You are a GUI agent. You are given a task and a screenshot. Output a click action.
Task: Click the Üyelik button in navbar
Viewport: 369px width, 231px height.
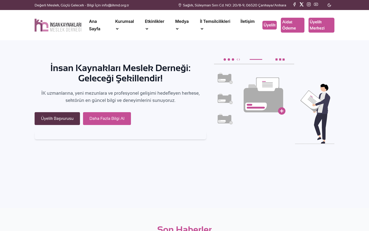coord(270,25)
